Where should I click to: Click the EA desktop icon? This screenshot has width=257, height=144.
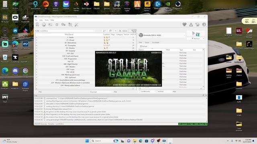point(46,5)
